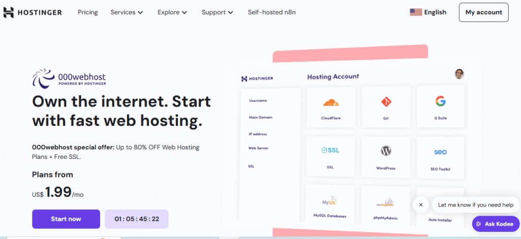Click the Git icon card
Screen dimensions: 521x239
[x=386, y=107]
